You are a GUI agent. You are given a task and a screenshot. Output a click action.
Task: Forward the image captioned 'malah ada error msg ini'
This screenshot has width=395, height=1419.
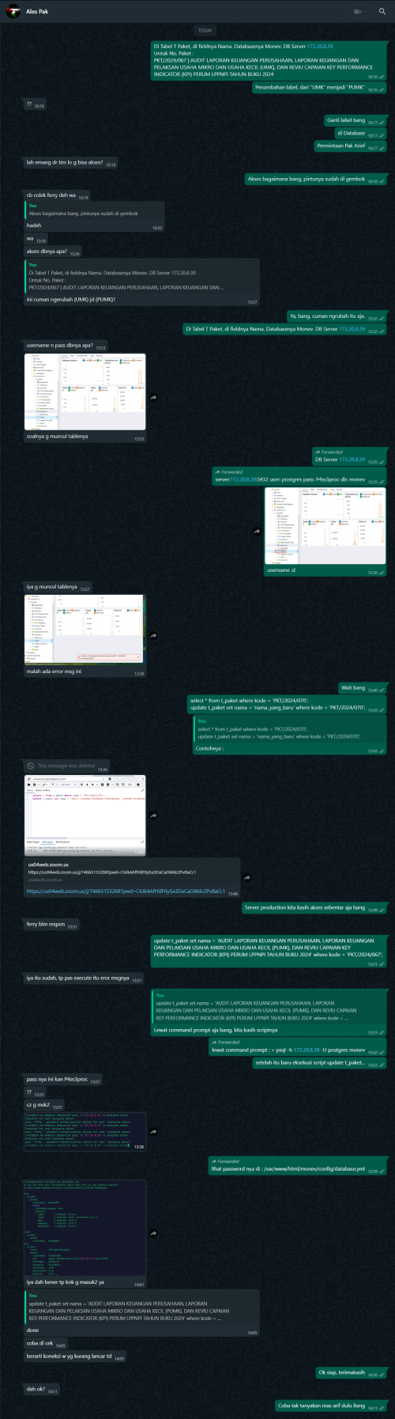pyautogui.click(x=155, y=635)
